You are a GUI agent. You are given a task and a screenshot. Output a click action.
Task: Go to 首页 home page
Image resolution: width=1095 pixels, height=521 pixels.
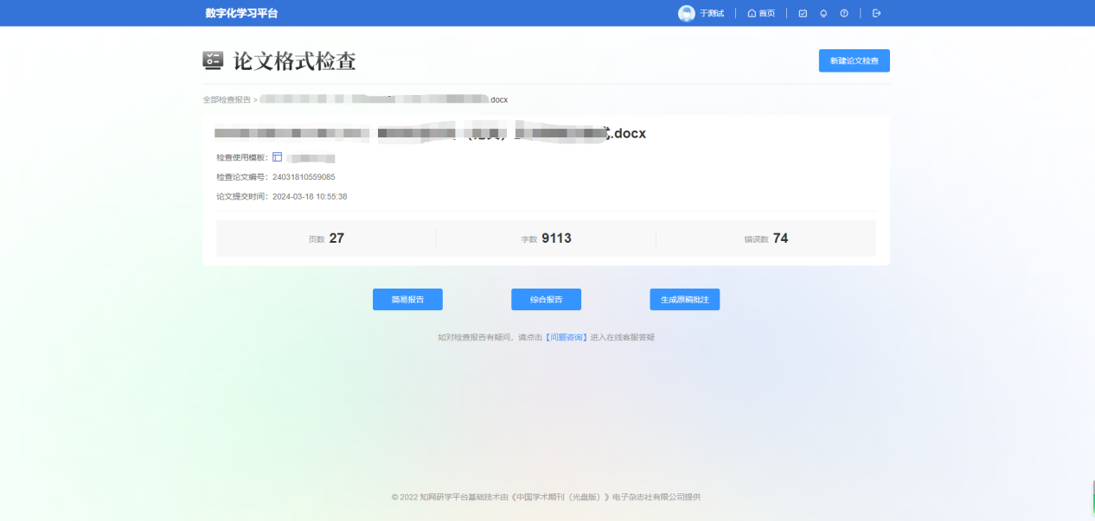tap(761, 13)
